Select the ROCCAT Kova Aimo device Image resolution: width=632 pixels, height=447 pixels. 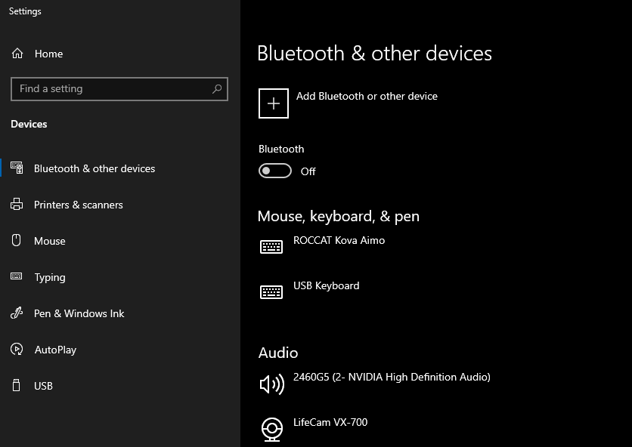(339, 240)
